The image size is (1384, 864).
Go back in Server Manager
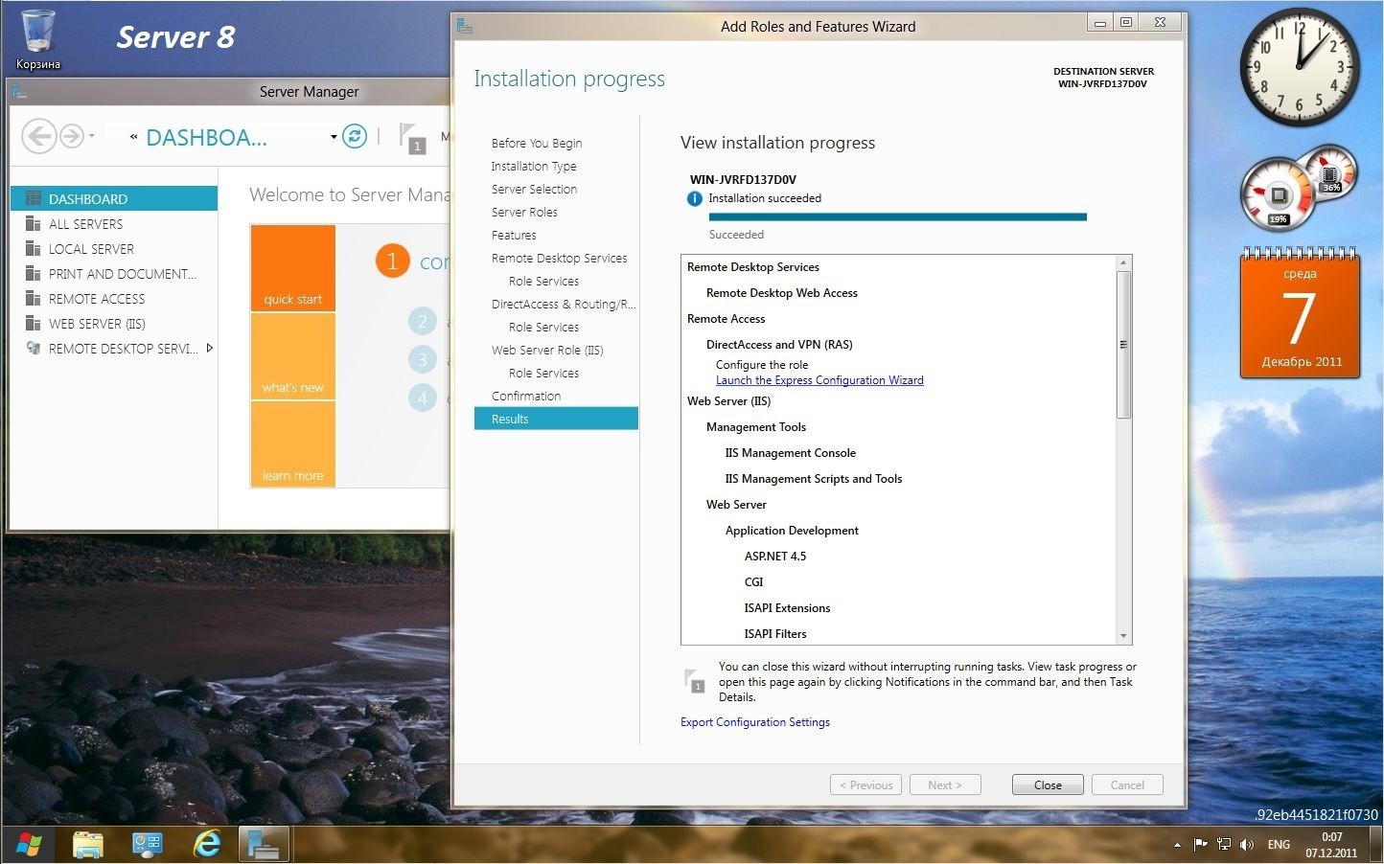(x=39, y=136)
